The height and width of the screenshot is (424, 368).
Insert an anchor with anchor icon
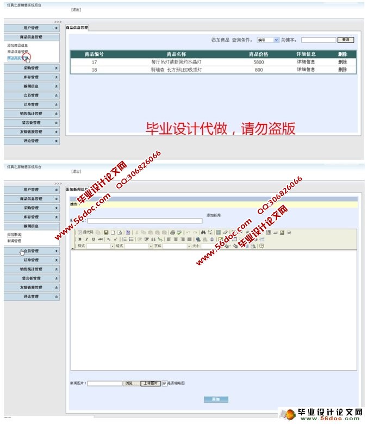(x=212, y=239)
